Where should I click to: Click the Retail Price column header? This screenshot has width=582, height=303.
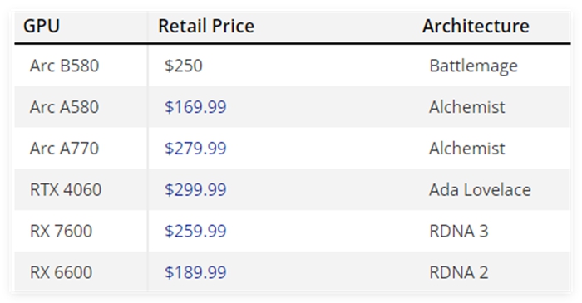206,26
